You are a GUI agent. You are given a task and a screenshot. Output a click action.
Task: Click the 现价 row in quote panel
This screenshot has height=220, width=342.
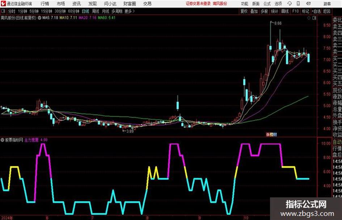[337, 90]
